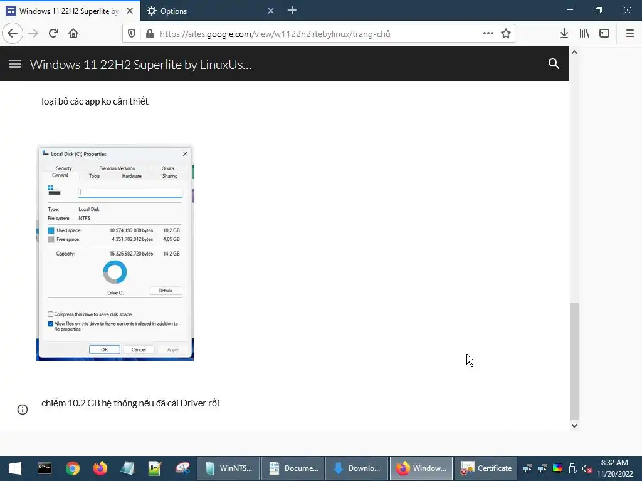Switch to the Options tab
Viewport: 642px width, 481px height.
point(211,11)
